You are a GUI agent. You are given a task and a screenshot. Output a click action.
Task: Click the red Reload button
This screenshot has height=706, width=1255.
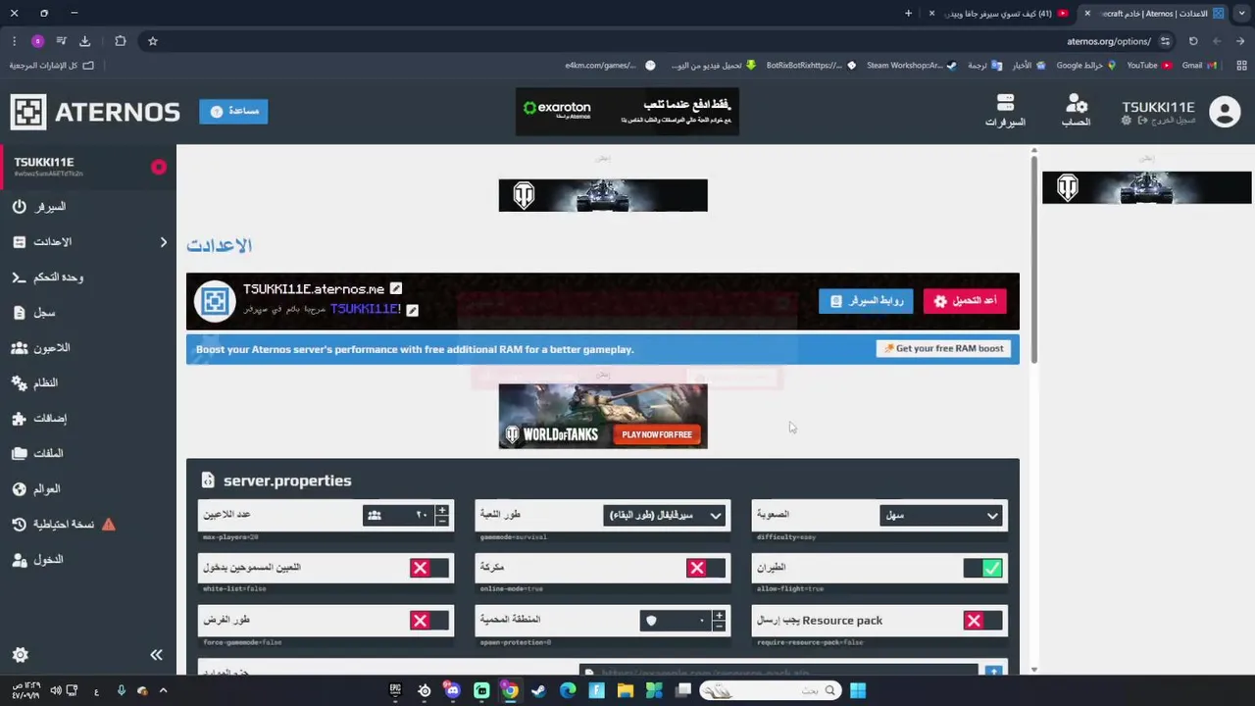click(x=965, y=301)
